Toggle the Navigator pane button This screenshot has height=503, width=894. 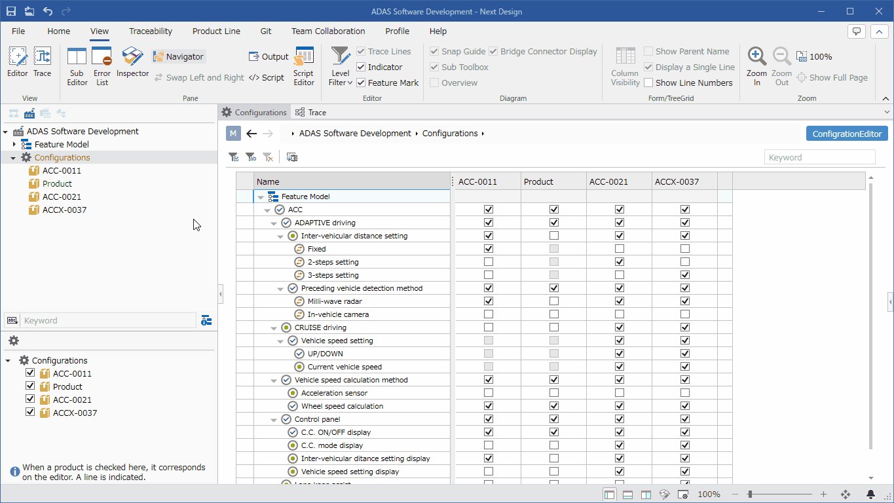pyautogui.click(x=179, y=57)
